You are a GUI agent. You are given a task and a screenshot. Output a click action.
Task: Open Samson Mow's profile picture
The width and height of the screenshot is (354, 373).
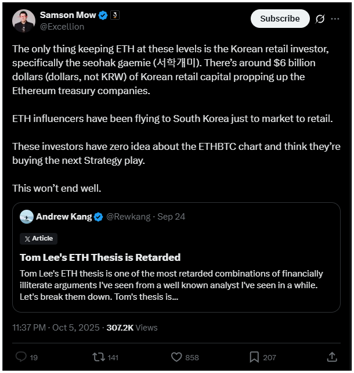click(24, 20)
